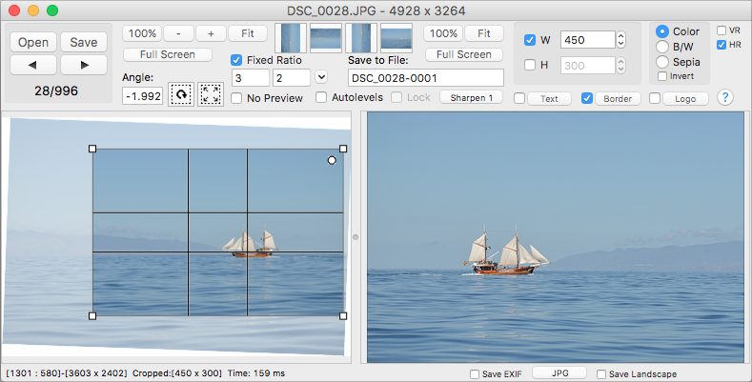Click the ratio width field showing 3
This screenshot has height=382, width=752.
coord(251,78)
